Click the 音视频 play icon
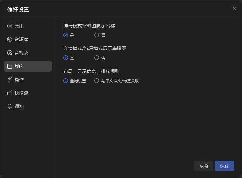 coord(10,53)
